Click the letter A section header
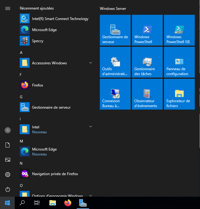 point(21,53)
